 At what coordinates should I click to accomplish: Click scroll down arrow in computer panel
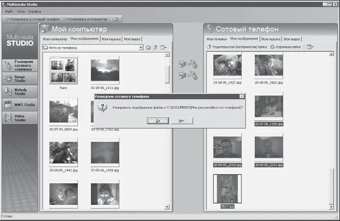pos(167,207)
